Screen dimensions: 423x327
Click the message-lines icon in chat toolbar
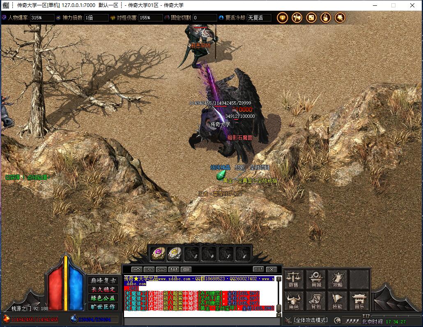(x=186, y=269)
